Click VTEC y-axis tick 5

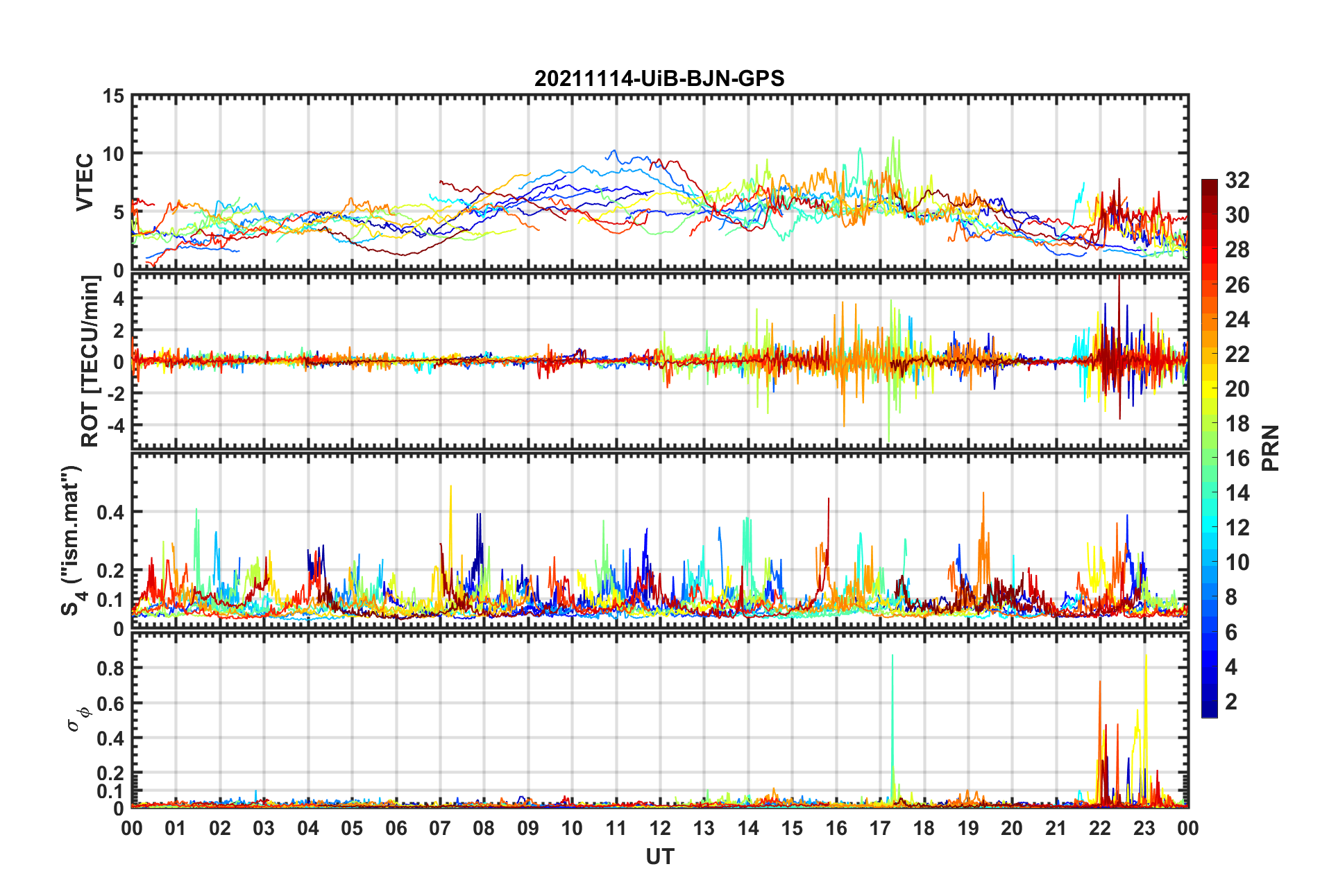point(119,212)
